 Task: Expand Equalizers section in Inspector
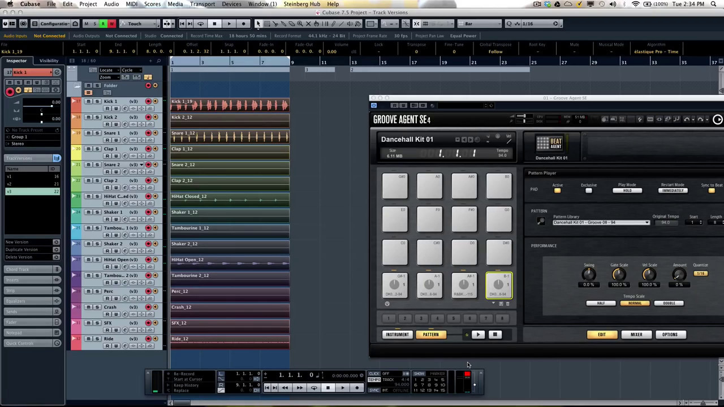coord(33,301)
